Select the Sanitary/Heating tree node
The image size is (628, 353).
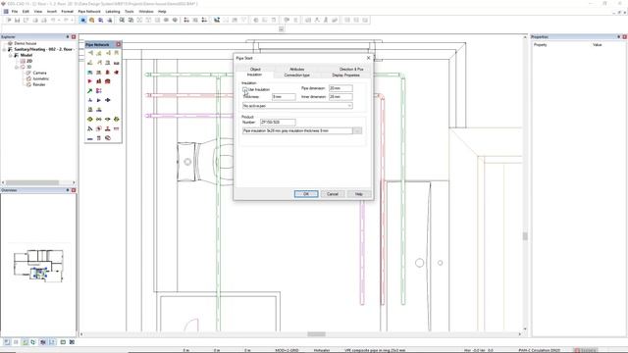click(43, 49)
